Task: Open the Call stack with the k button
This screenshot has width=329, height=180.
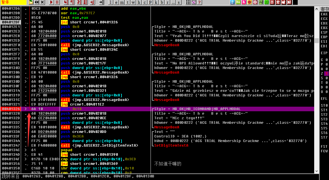Action: pos(156,3)
